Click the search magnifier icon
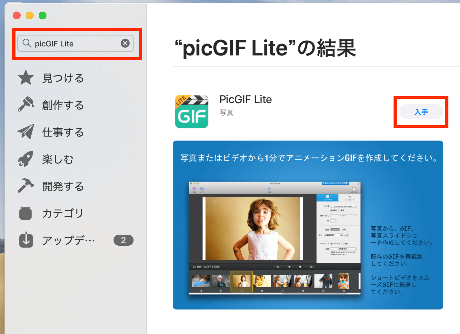 click(x=27, y=43)
